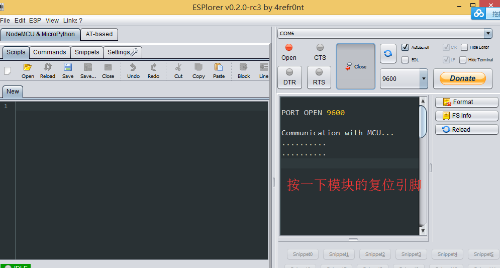Open the Settings tab

[123, 52]
